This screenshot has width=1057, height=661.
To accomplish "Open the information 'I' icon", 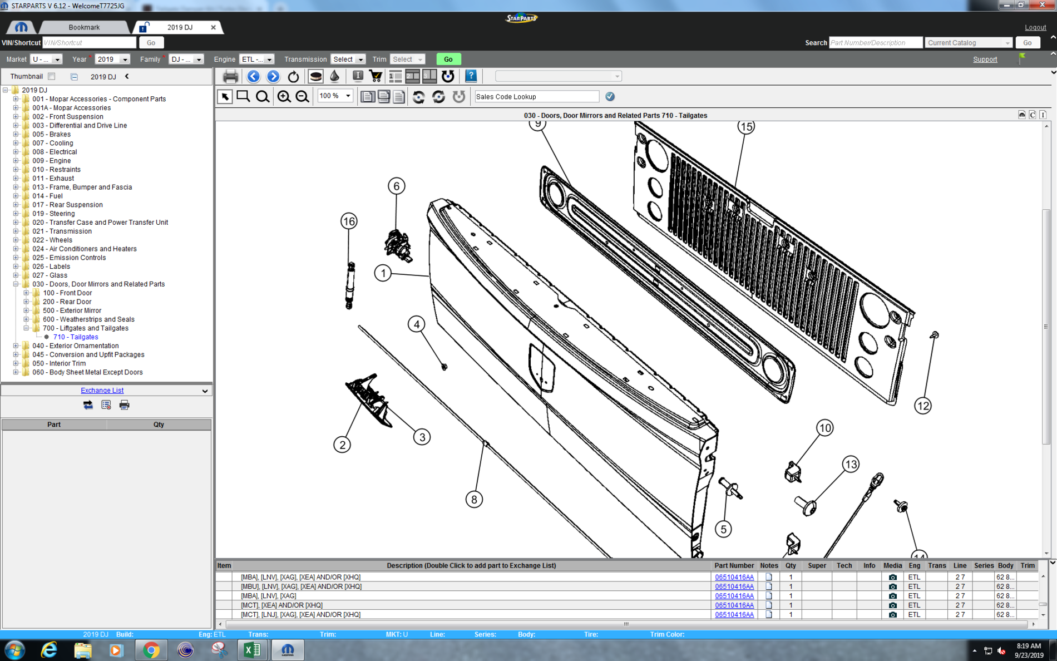I will pyautogui.click(x=358, y=76).
